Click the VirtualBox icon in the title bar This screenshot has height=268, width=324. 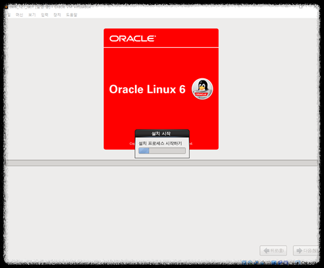(6, 7)
